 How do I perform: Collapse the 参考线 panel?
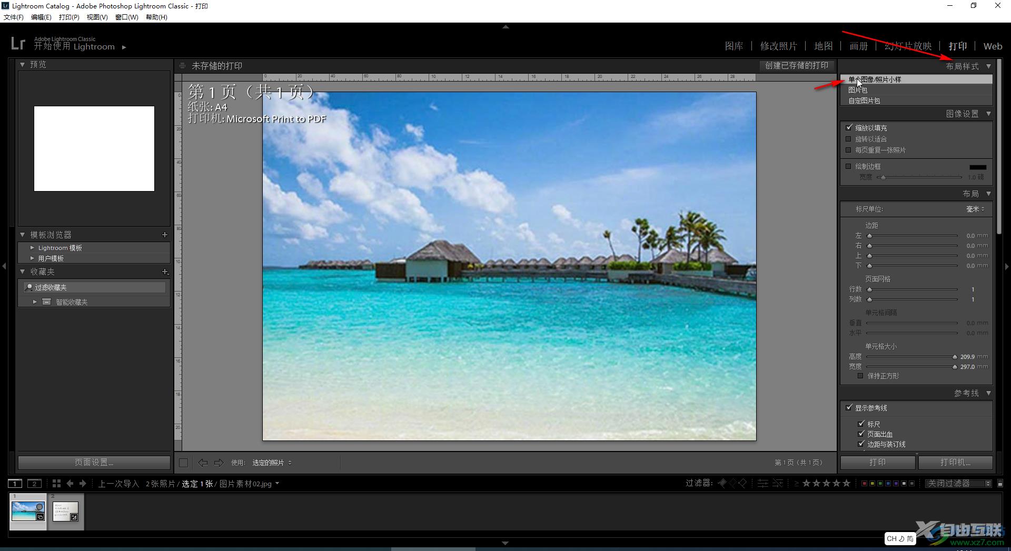click(988, 393)
